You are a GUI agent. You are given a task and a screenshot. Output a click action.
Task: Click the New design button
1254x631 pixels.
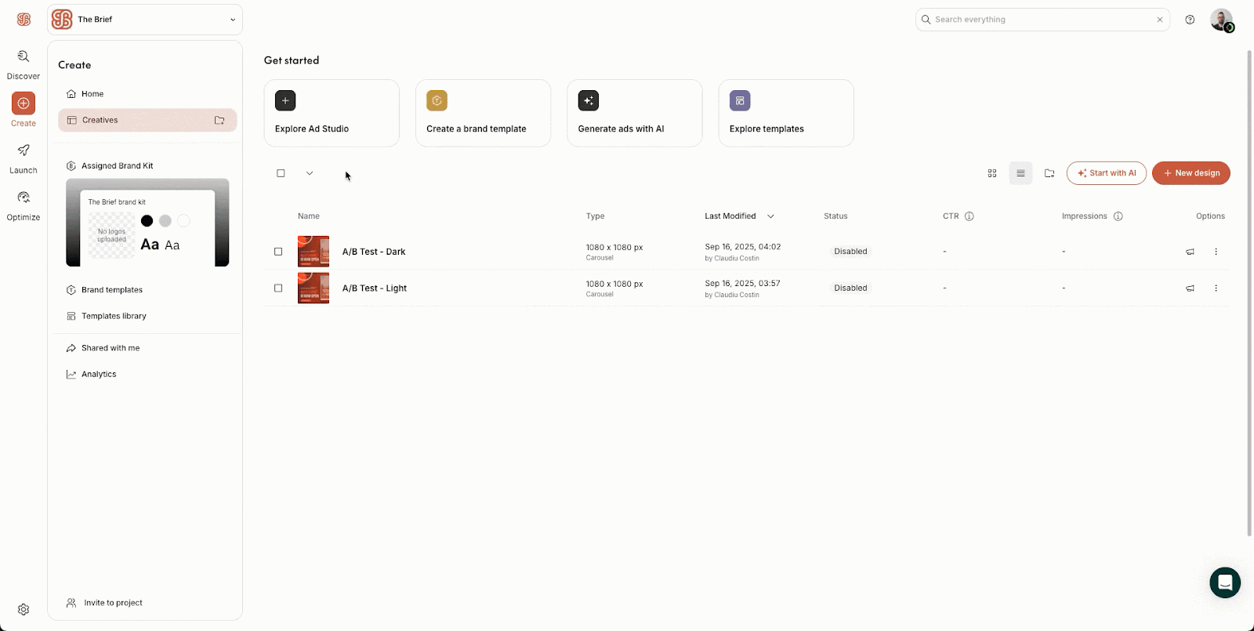pos(1191,173)
